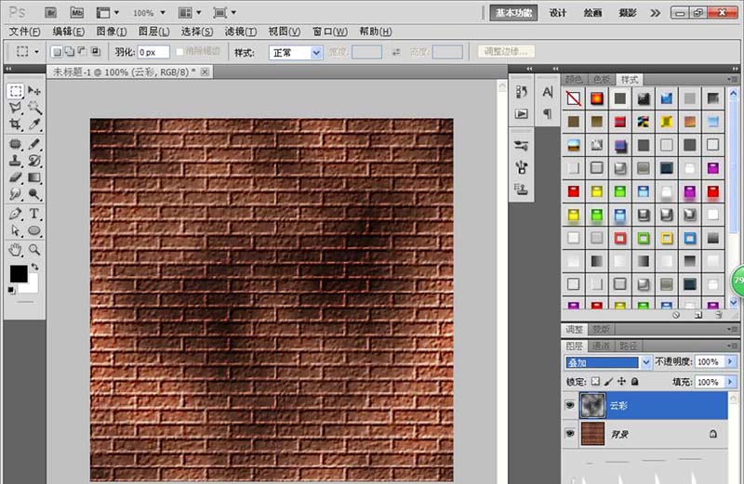The height and width of the screenshot is (484, 744).
Task: Select the Zoom magnifier tool
Action: coord(34,249)
